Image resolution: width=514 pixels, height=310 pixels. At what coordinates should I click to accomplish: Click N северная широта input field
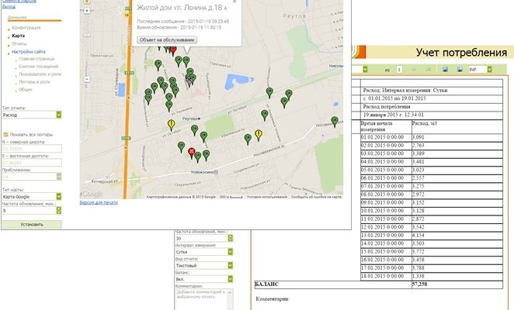(32, 149)
